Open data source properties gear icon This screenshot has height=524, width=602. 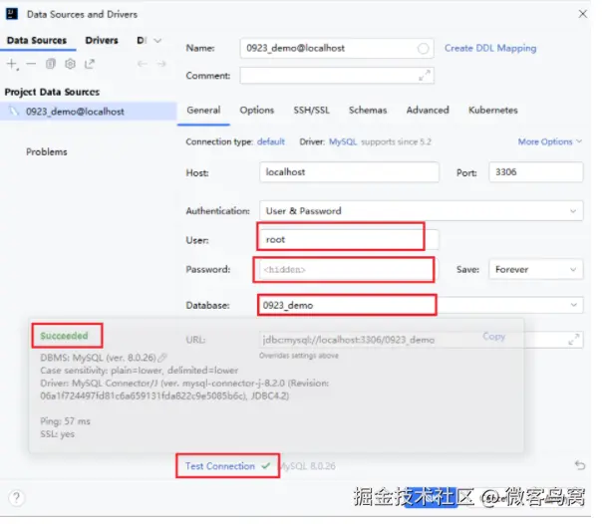pos(70,64)
